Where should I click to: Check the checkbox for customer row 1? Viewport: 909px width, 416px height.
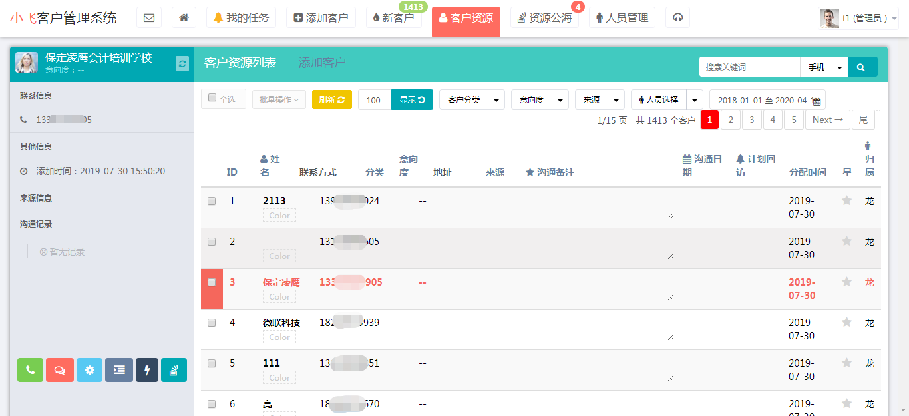pos(212,201)
